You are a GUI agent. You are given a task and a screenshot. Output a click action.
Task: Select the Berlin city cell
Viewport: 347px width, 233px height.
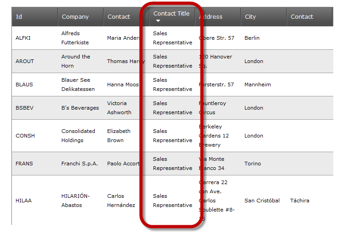point(252,38)
